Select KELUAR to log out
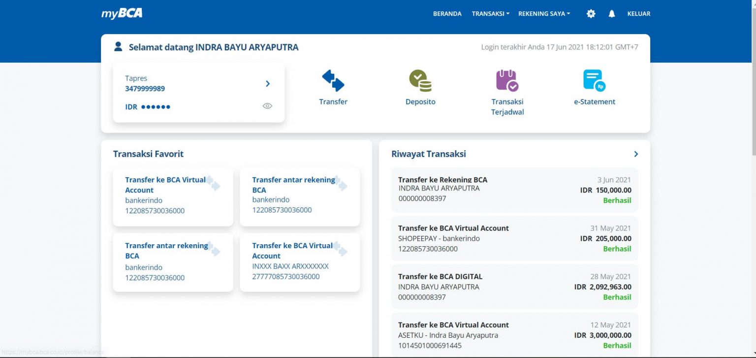Viewport: 756px width, 358px height. click(638, 13)
